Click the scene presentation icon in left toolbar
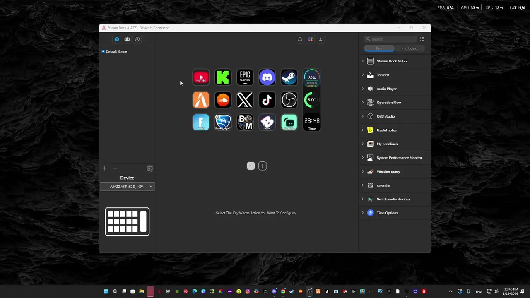Viewport: 530px width, 298px height. click(127, 39)
